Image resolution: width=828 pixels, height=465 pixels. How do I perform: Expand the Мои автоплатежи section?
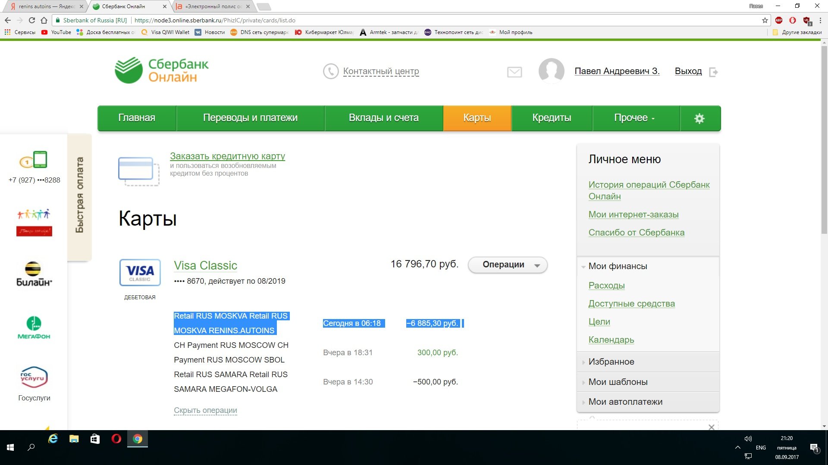click(x=648, y=402)
